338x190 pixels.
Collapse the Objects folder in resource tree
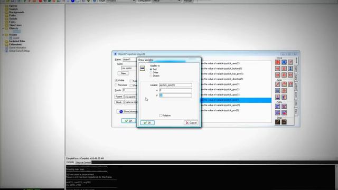click(x=3, y=28)
